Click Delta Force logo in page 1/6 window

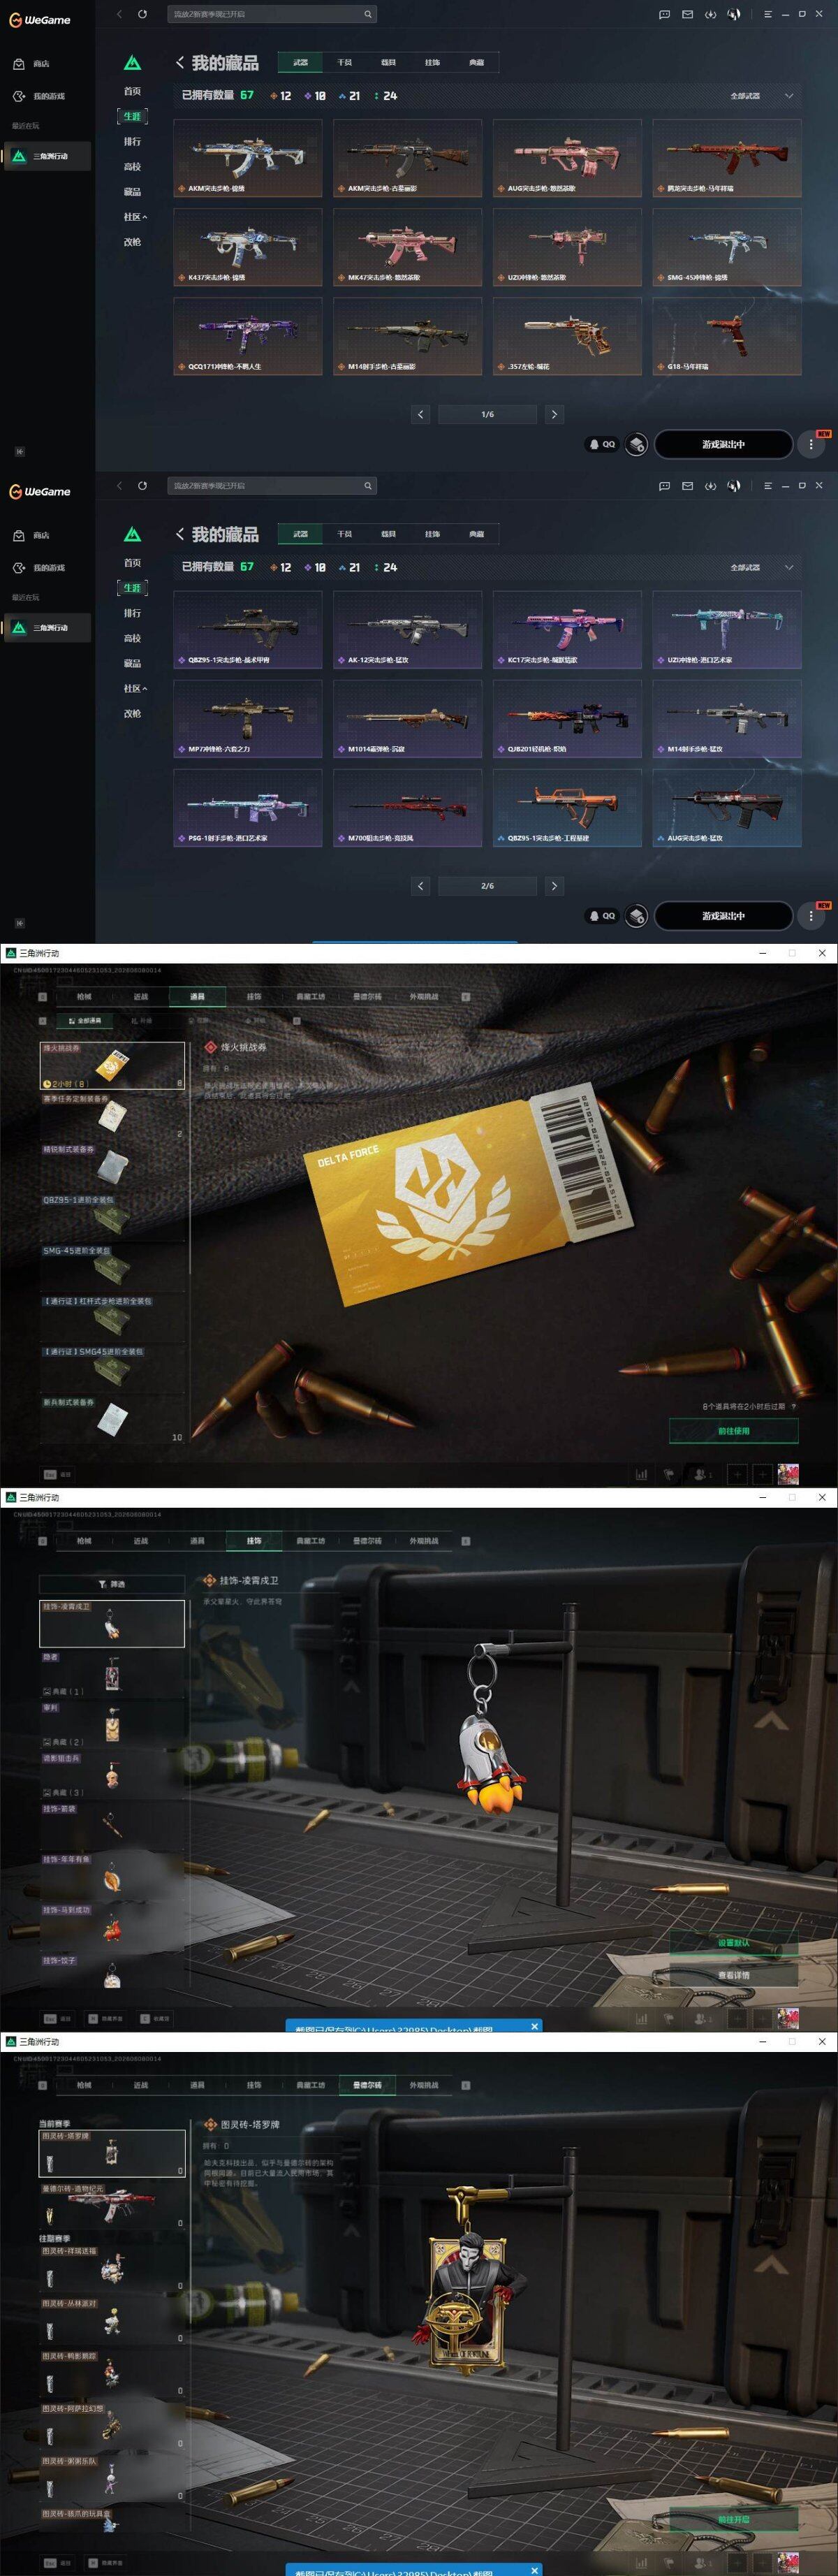[132, 63]
